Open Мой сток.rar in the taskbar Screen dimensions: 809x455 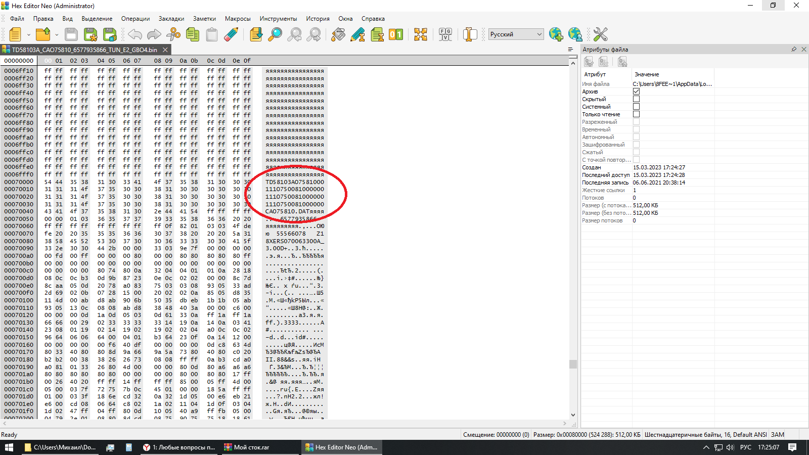click(x=247, y=447)
